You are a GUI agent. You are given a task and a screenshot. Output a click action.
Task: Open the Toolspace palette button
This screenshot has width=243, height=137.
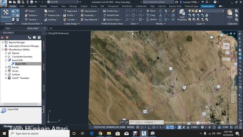(x=6, y=15)
